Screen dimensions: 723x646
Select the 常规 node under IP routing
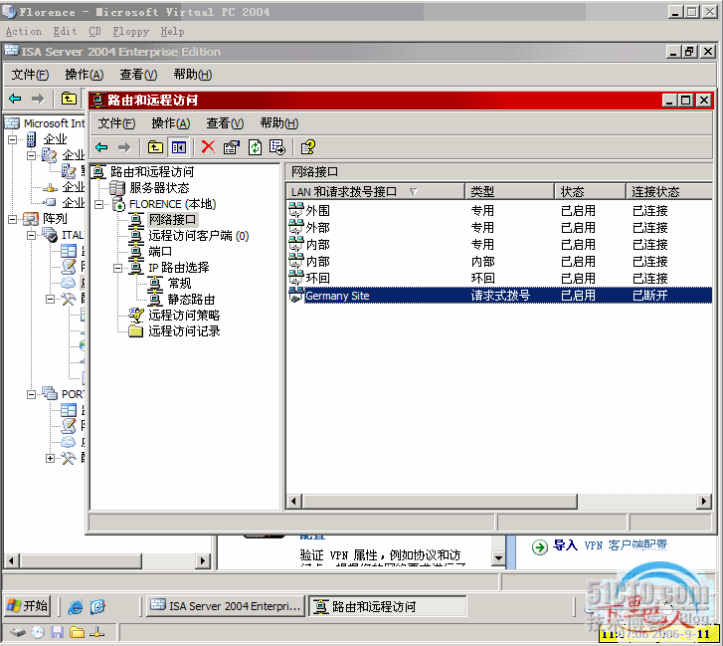[x=179, y=284]
